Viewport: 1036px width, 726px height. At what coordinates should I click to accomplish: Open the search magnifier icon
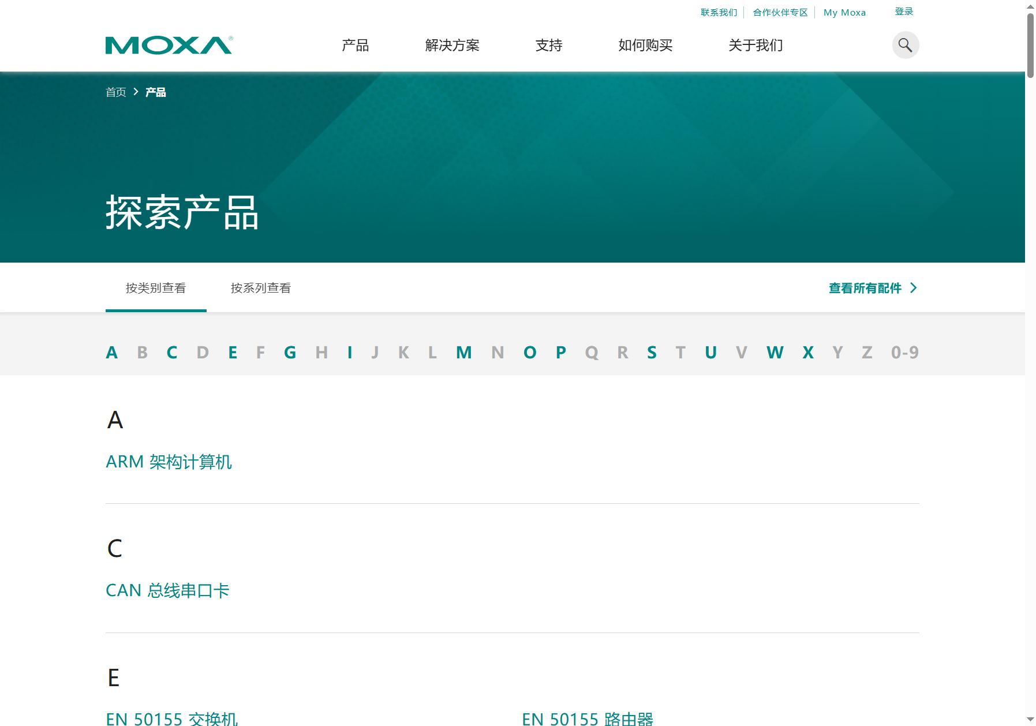tap(906, 45)
